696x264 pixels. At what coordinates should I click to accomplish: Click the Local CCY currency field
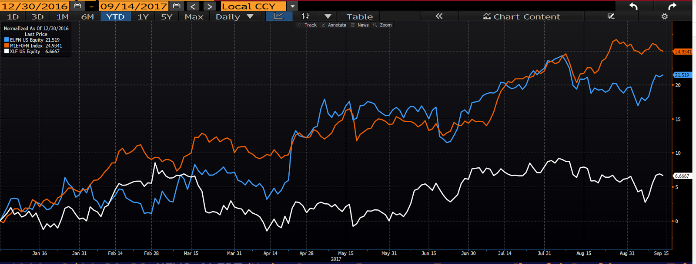coord(253,6)
